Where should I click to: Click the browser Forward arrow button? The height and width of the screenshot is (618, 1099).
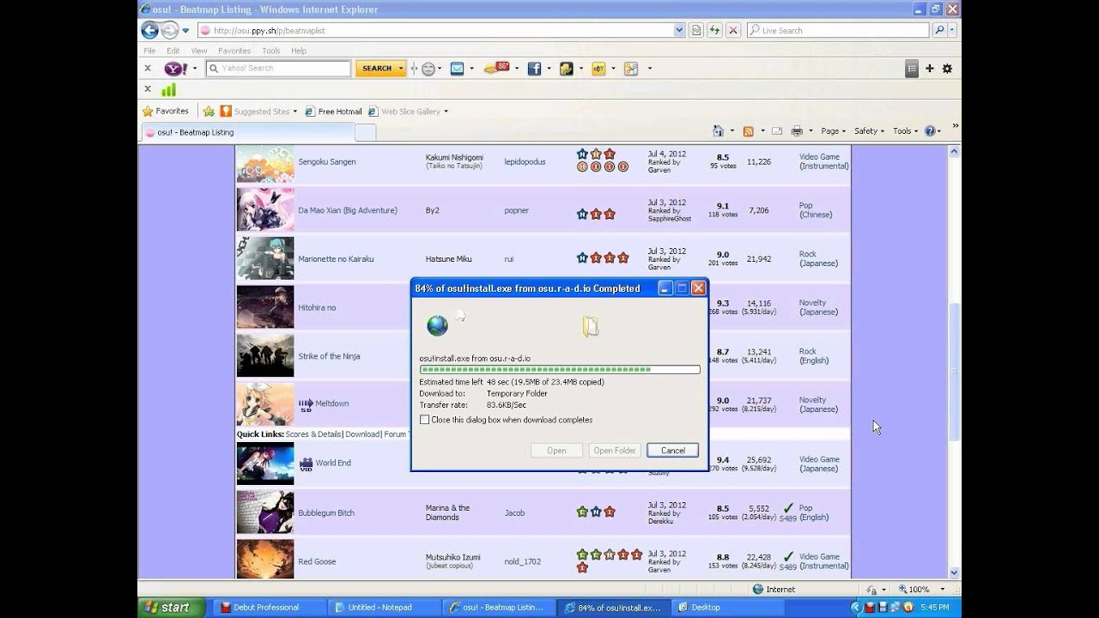click(170, 30)
